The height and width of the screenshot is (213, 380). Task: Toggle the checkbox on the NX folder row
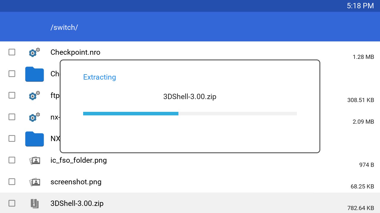(x=12, y=139)
